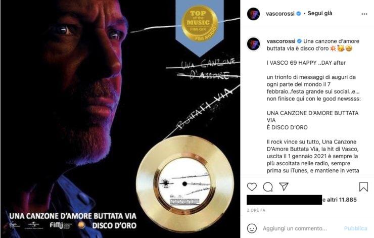Click the vascorossi header profile avatar
This screenshot has width=374, height=238.
(x=253, y=14)
